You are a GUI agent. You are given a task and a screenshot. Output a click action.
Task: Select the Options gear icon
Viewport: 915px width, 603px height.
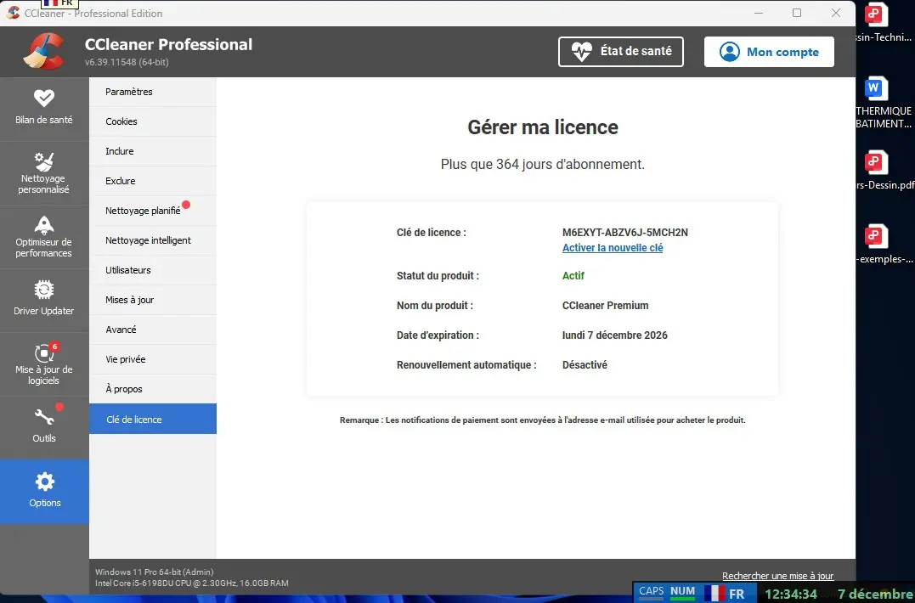click(x=45, y=482)
